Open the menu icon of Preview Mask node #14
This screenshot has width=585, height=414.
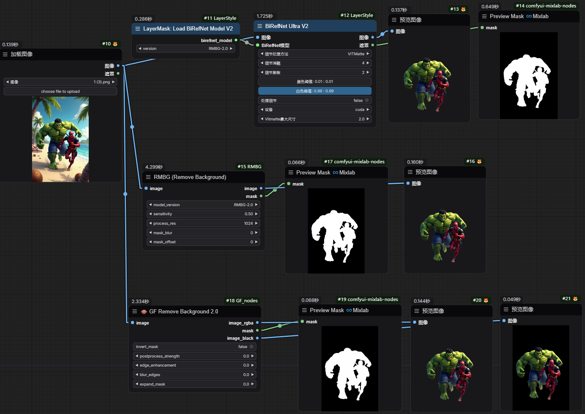coord(484,16)
